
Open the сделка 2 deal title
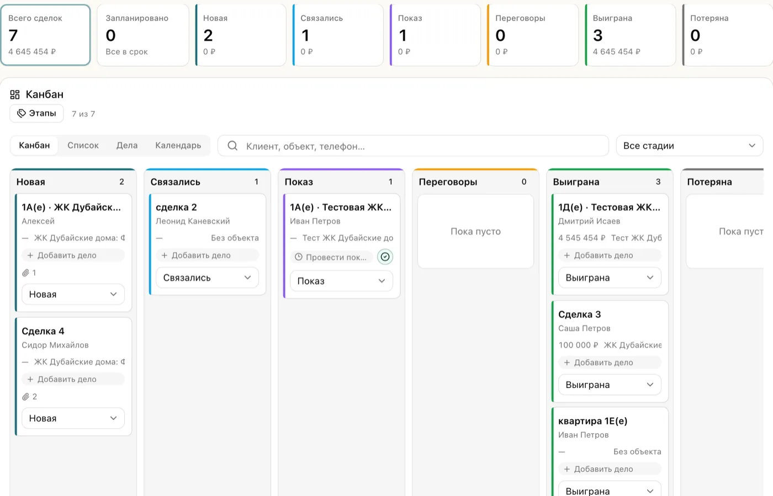click(x=176, y=207)
